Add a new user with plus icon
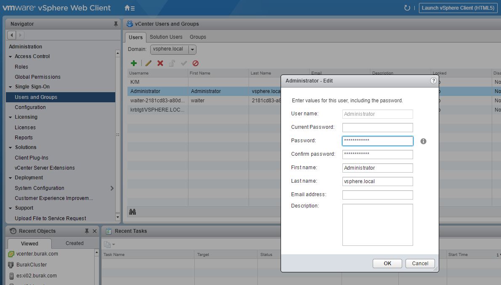The height and width of the screenshot is (285, 501). tap(134, 63)
